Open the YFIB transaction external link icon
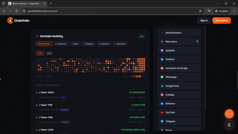Screen dimensions: 238x134 (144, 110)
